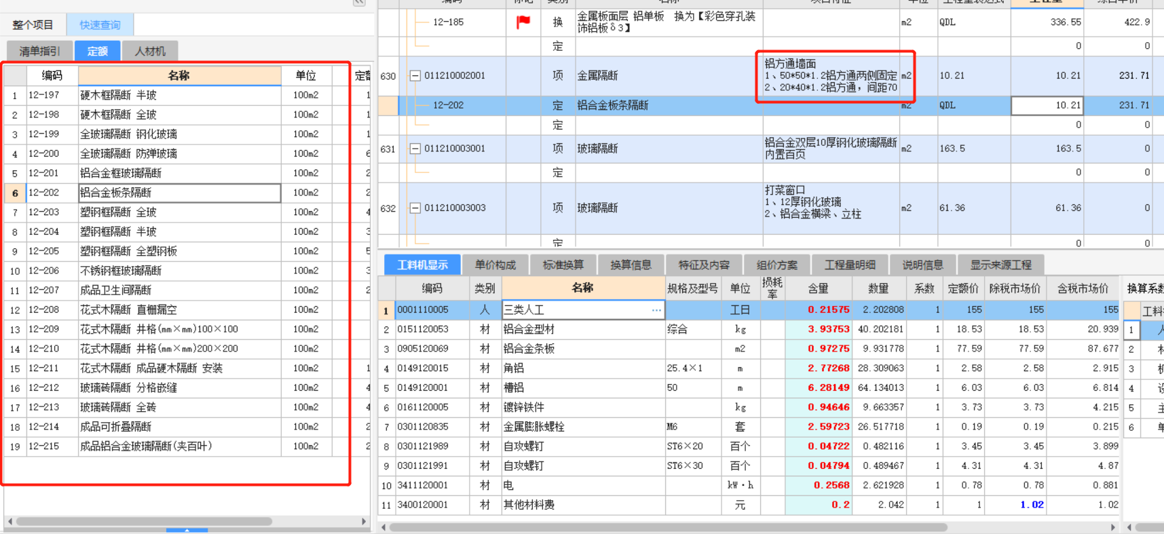Select bill item 011210003001 玻璃隔断 row 631

click(770, 149)
